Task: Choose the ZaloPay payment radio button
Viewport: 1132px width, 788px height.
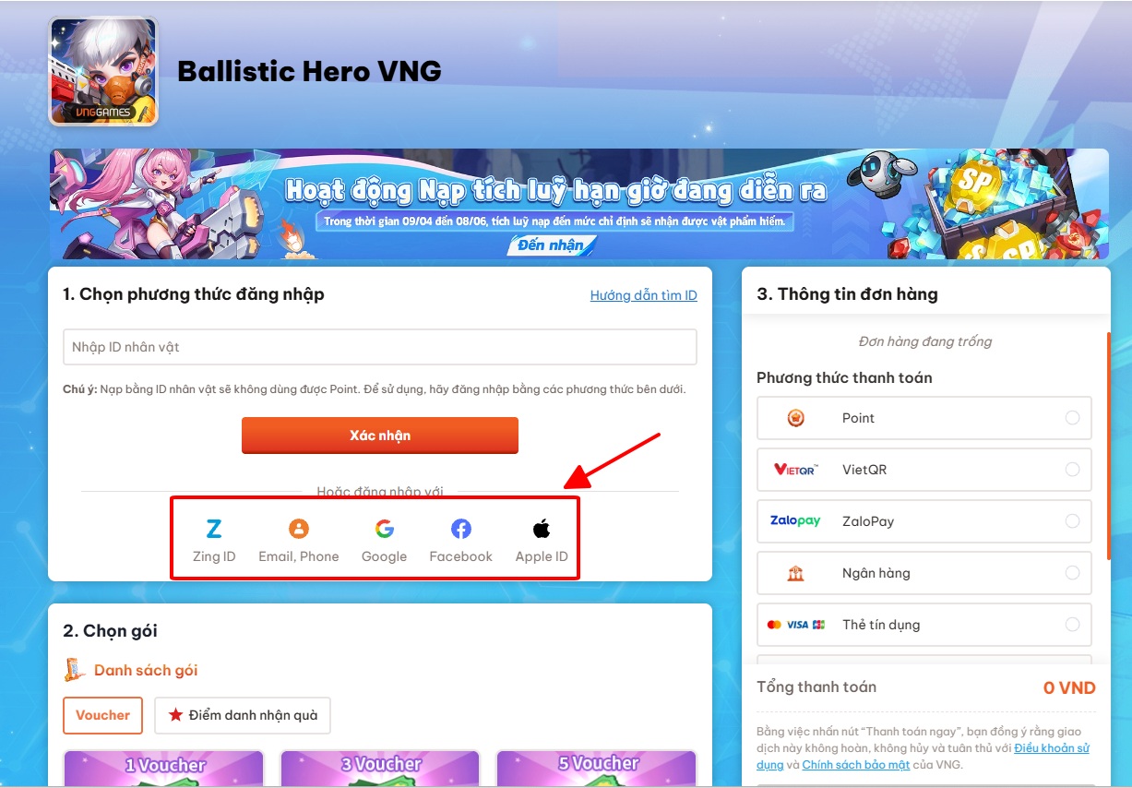Action: coord(1072,521)
